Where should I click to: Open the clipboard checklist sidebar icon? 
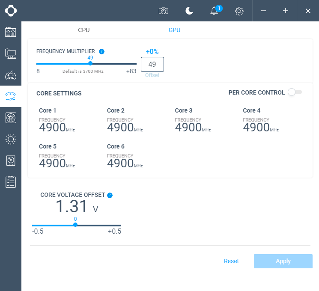coord(10,182)
